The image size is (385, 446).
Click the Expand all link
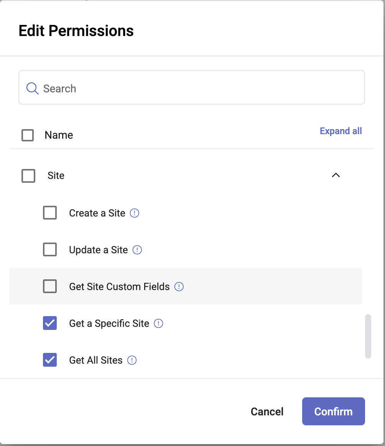pyautogui.click(x=341, y=131)
